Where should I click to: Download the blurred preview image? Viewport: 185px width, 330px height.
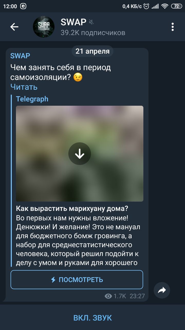point(80,154)
